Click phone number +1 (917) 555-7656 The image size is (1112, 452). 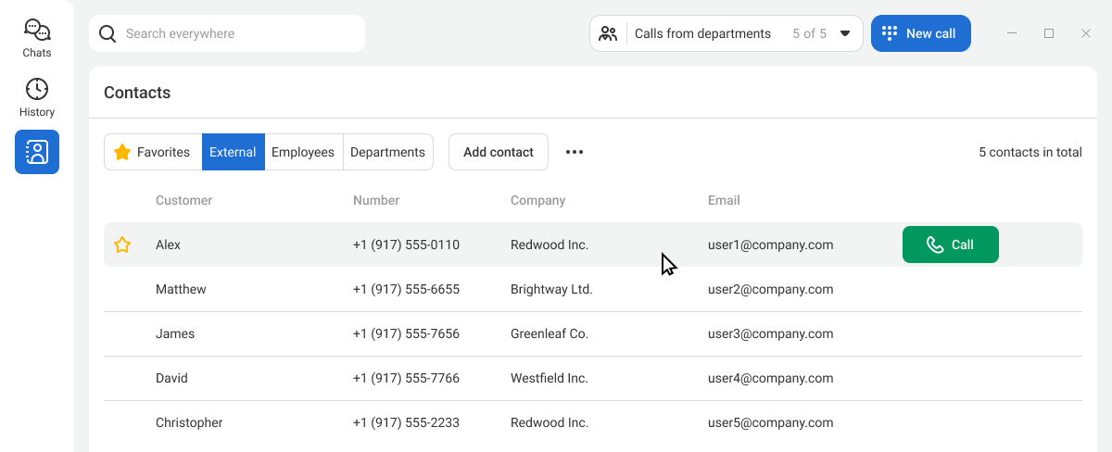[x=406, y=333]
